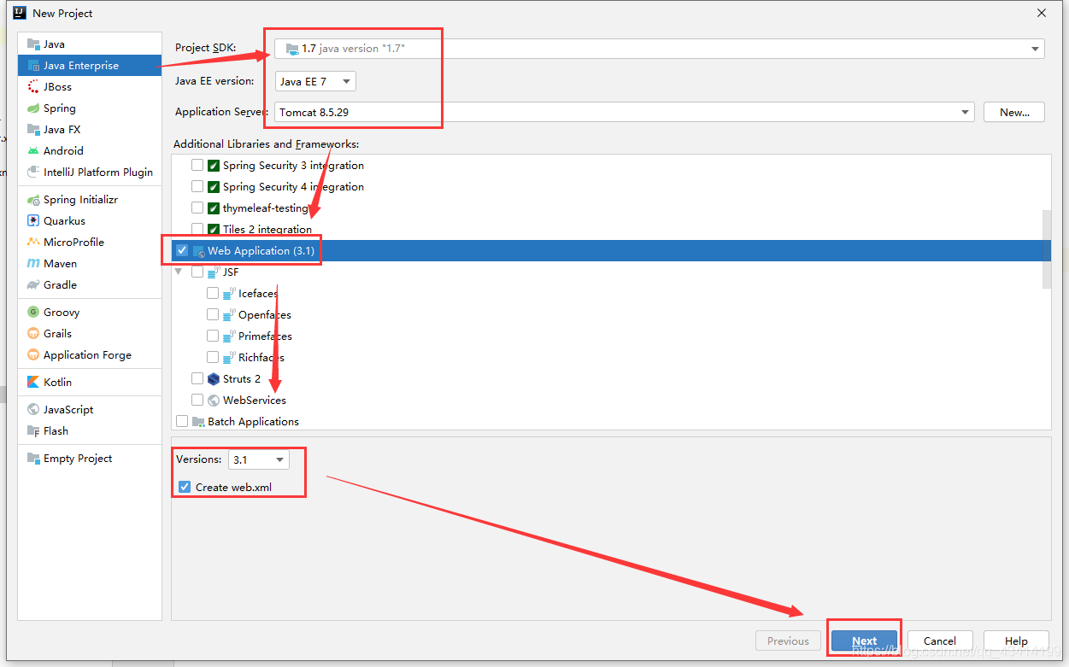Click the Cancel button
This screenshot has height=667, width=1069.
point(939,641)
